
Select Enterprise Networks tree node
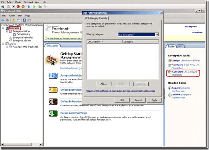coord(22,38)
